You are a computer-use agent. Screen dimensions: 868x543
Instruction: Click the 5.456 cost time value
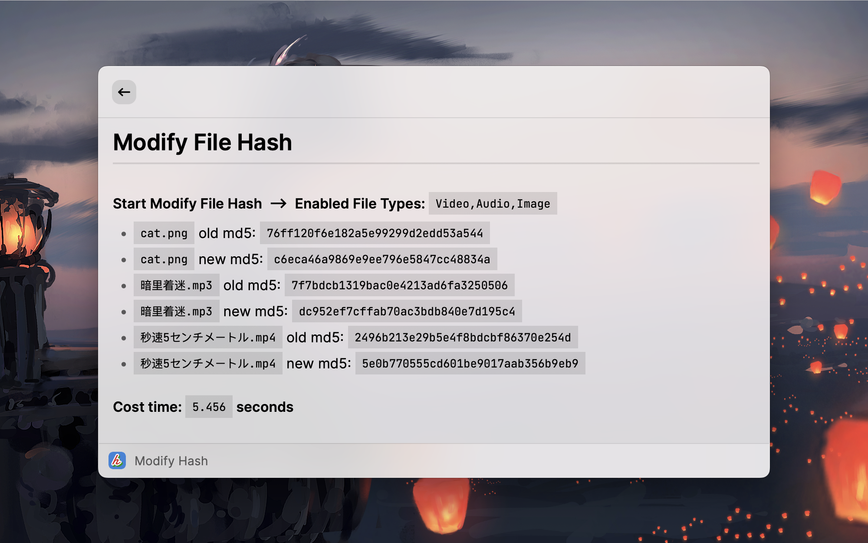click(209, 407)
